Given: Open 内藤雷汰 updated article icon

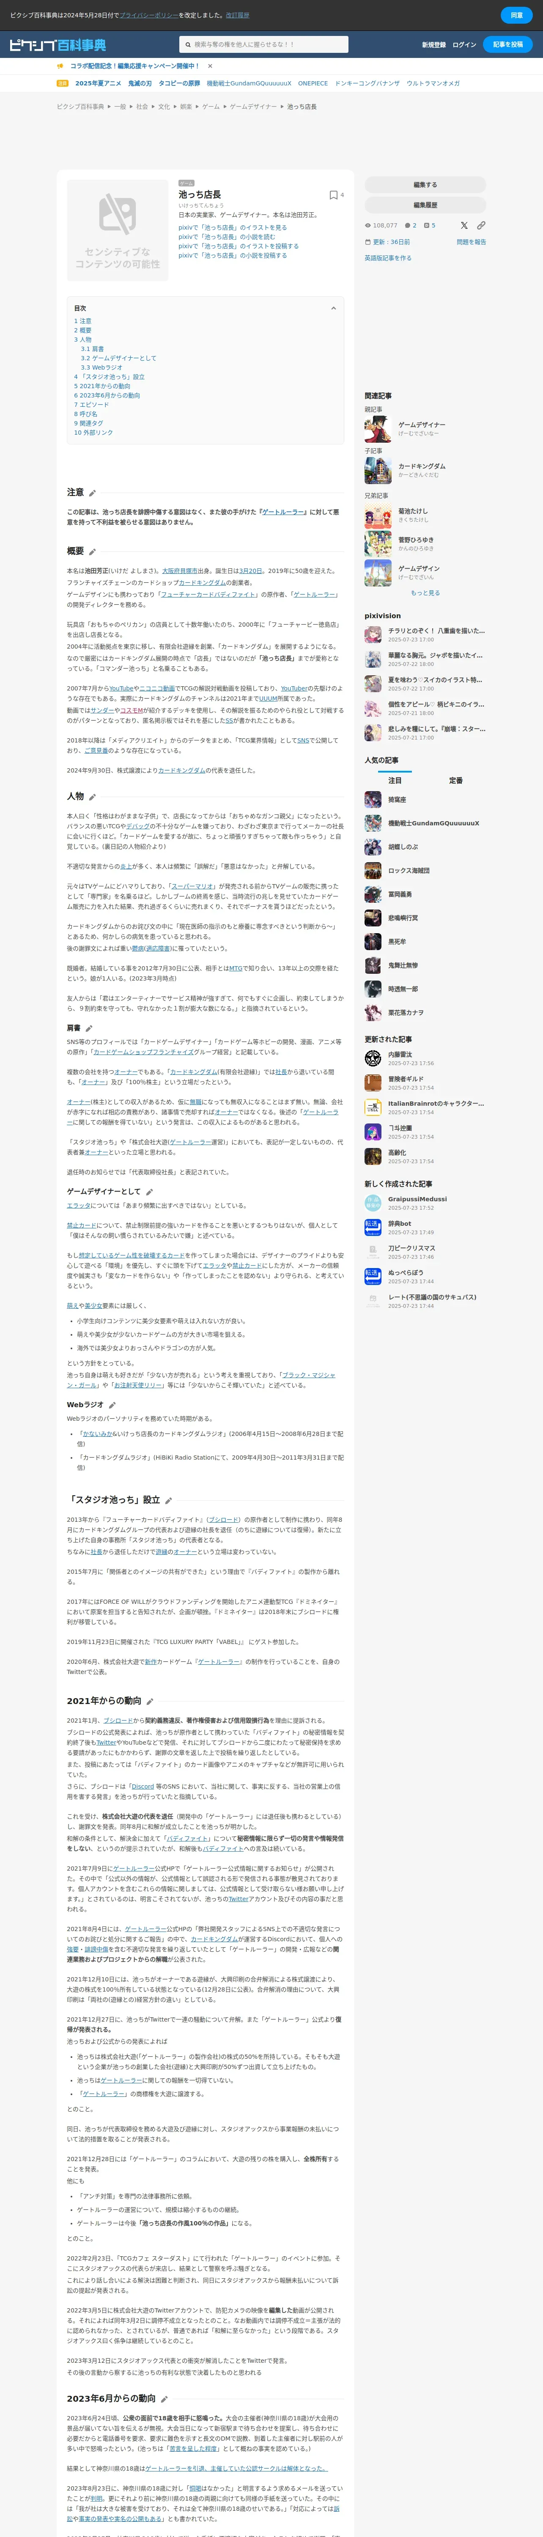Looking at the screenshot, I should [373, 1059].
